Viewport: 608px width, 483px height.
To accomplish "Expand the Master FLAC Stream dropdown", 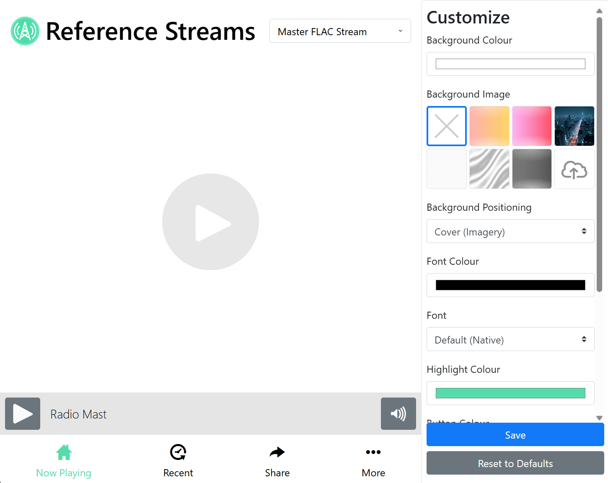I will [340, 31].
